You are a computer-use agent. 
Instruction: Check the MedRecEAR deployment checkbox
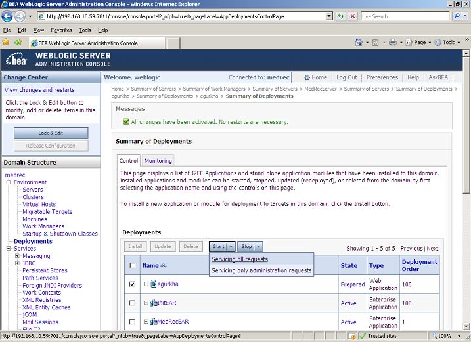[132, 322]
